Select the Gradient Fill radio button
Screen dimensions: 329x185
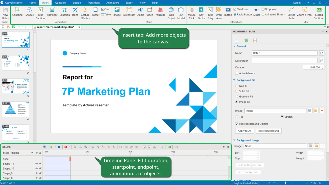236,96
